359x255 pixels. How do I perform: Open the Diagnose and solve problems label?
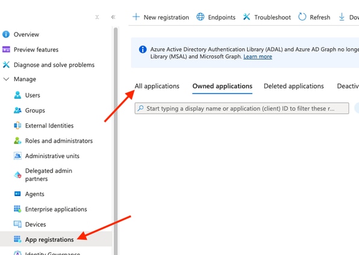tap(54, 65)
